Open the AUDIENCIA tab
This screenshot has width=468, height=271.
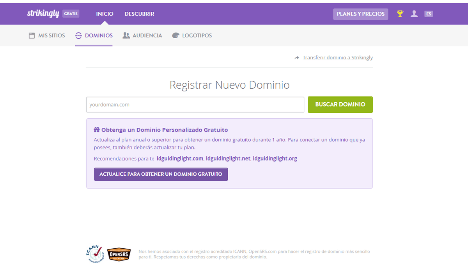pyautogui.click(x=147, y=35)
